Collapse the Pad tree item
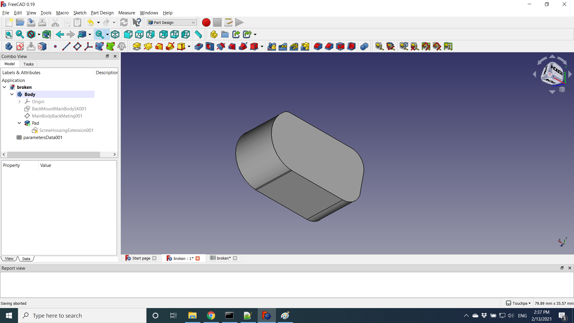The image size is (574, 323). 19,123
